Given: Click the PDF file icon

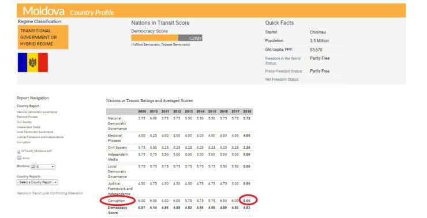Looking at the screenshot, I should pos(18,152).
